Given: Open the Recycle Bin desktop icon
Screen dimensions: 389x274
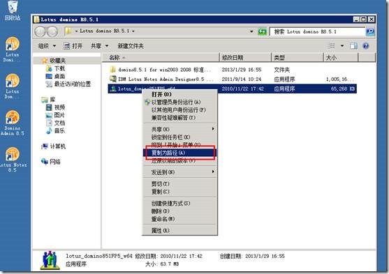Looking at the screenshot, I should coord(13,10).
